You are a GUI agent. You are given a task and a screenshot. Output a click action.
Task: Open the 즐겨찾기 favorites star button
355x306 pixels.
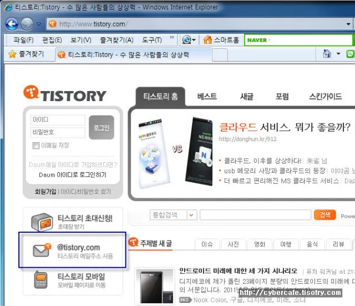[x=12, y=54]
